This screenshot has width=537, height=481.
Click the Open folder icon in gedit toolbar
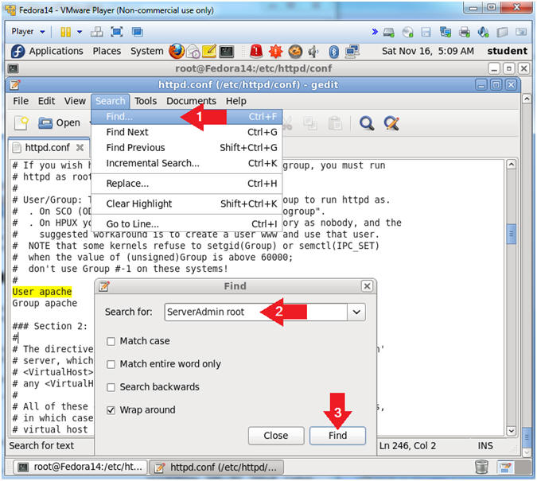click(x=45, y=122)
